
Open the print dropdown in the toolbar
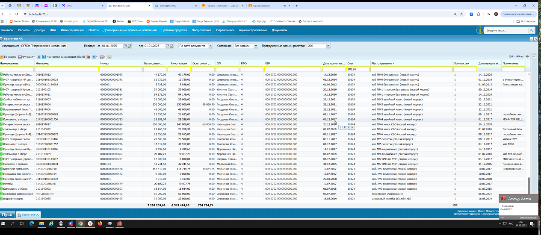click(95, 56)
